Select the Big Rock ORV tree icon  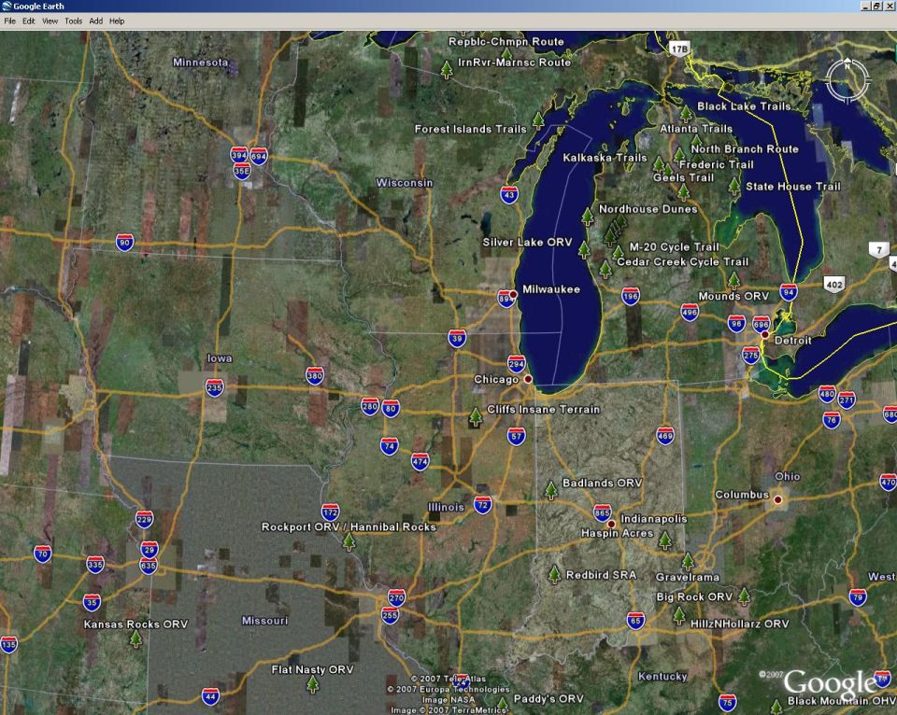pyautogui.click(x=744, y=596)
